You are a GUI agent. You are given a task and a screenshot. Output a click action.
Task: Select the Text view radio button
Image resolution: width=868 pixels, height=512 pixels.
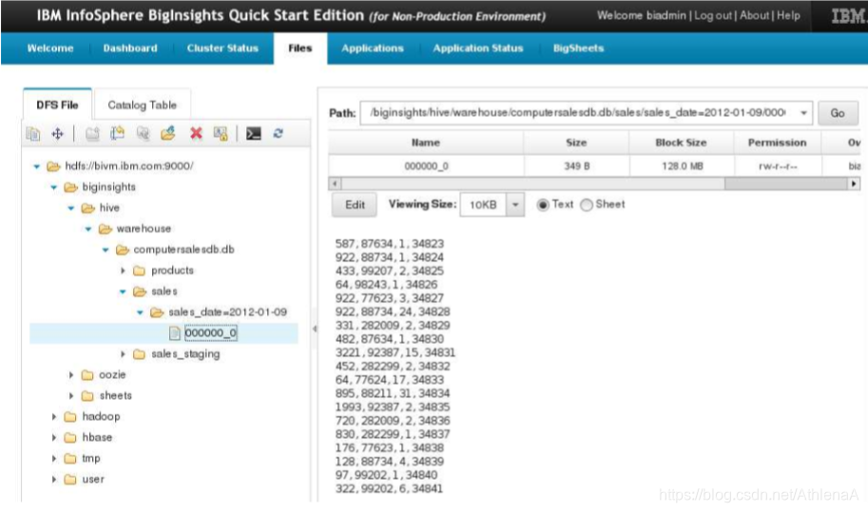[x=543, y=204]
